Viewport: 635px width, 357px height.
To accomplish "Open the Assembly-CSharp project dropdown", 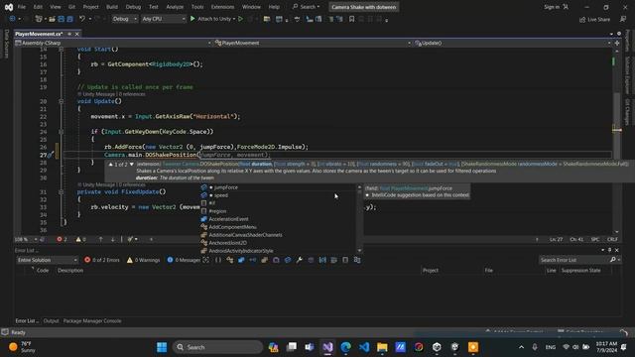I will (x=113, y=43).
